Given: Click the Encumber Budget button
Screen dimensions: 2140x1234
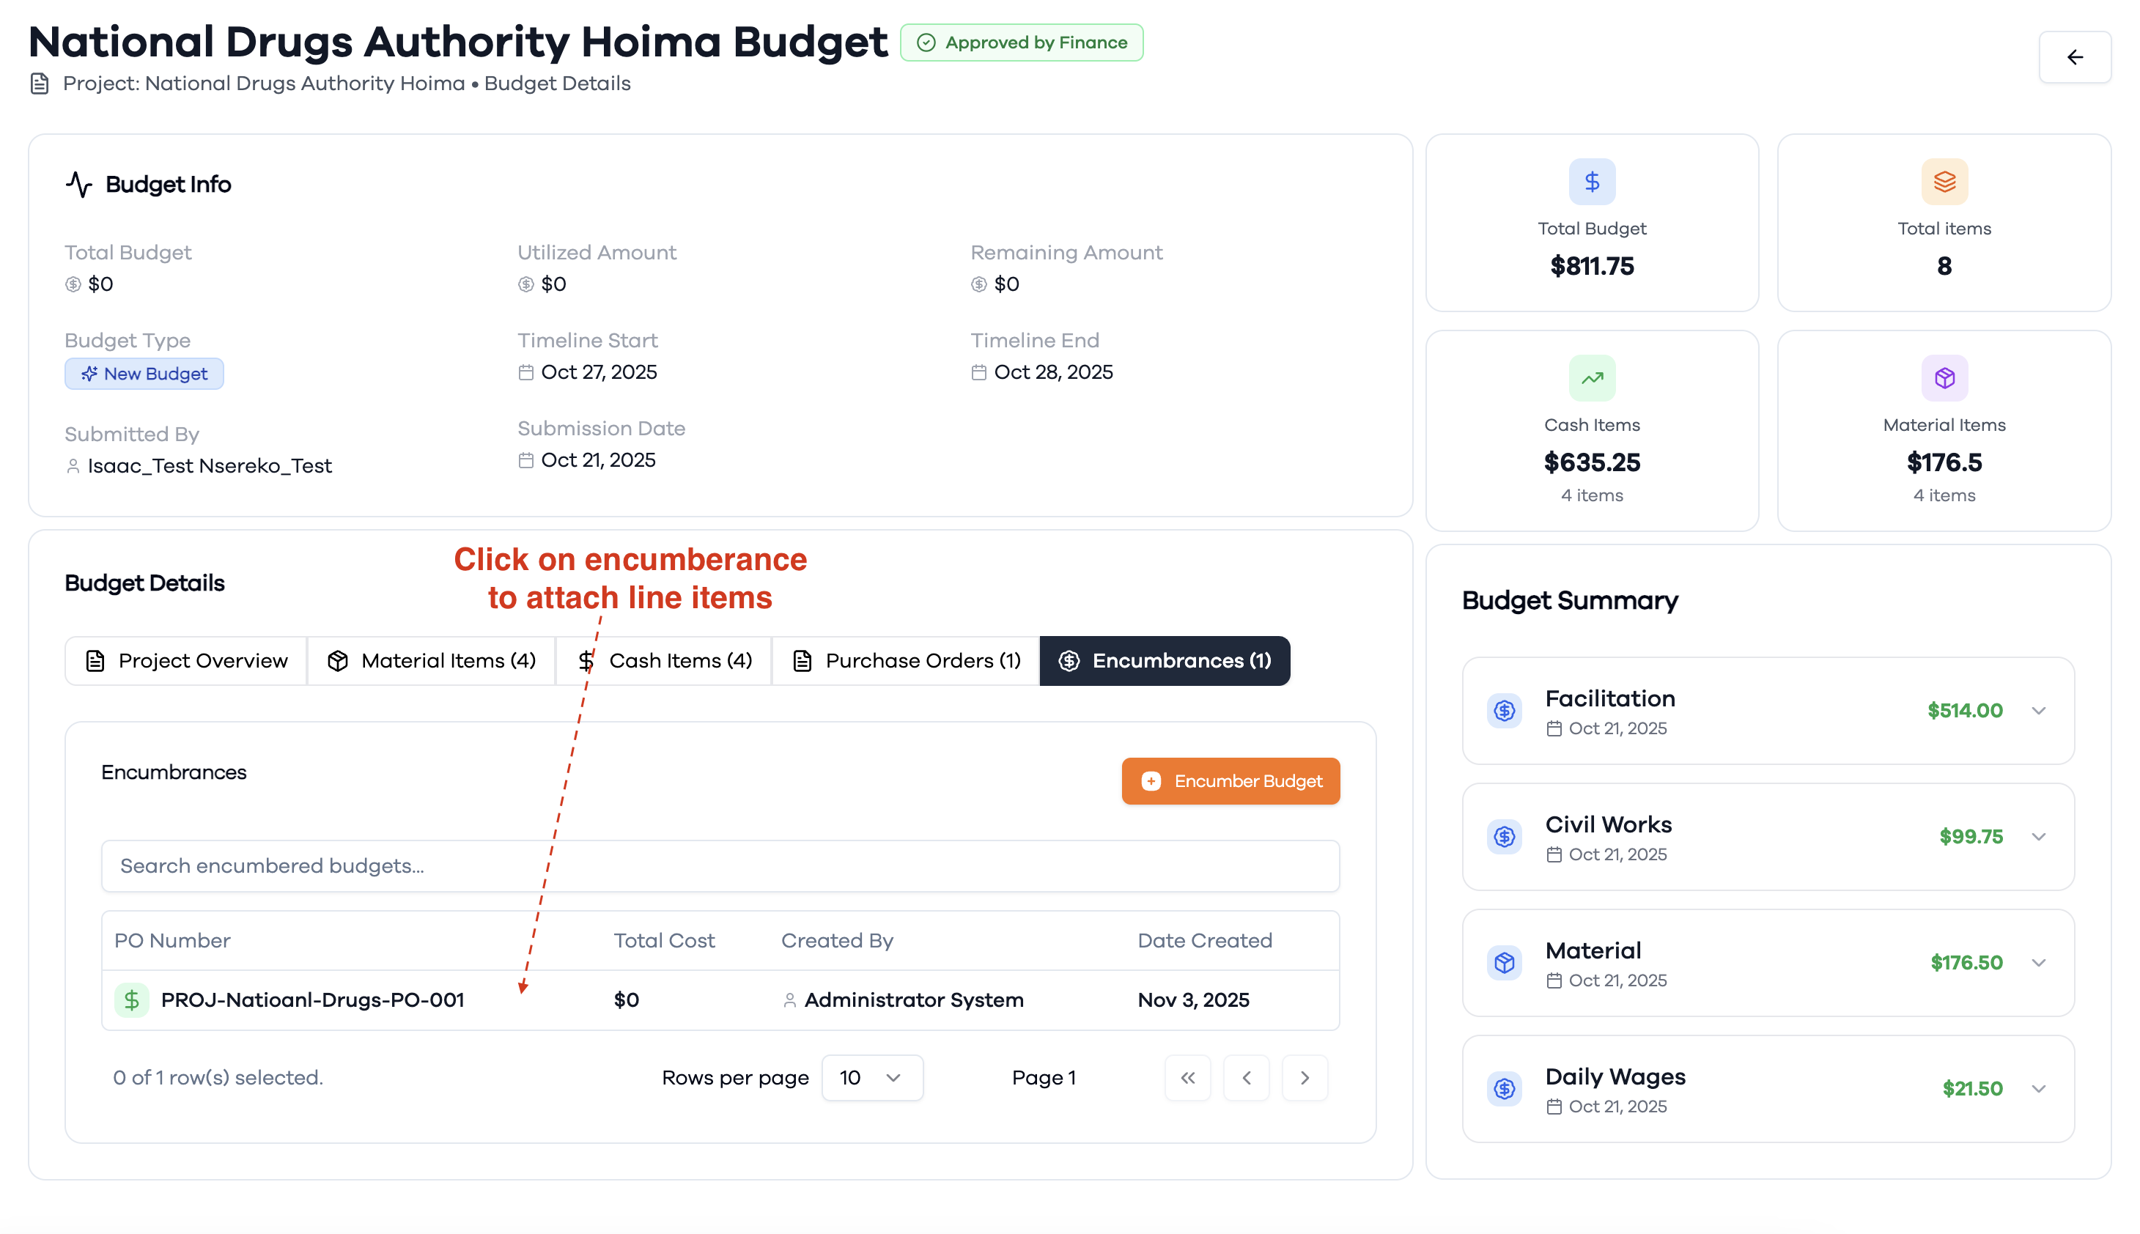Looking at the screenshot, I should click(x=1230, y=780).
